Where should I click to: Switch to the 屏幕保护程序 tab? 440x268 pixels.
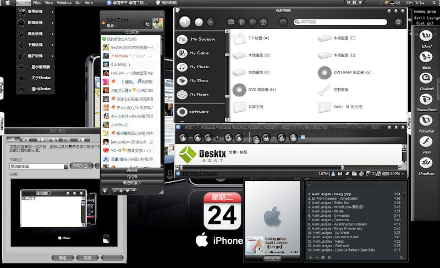[x=48, y=139]
